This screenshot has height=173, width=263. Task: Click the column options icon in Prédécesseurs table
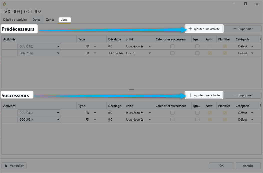260,39
